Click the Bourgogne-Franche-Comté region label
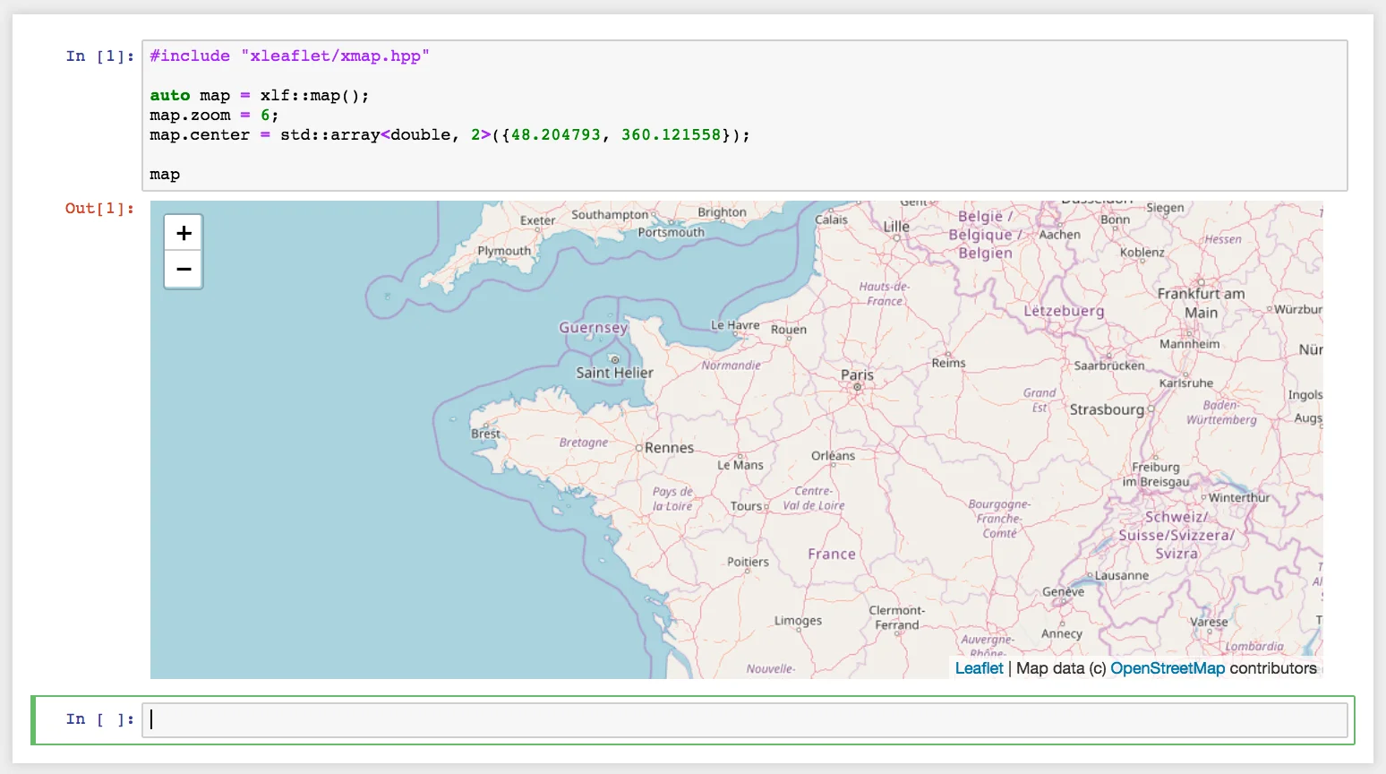This screenshot has width=1386, height=774. (999, 519)
